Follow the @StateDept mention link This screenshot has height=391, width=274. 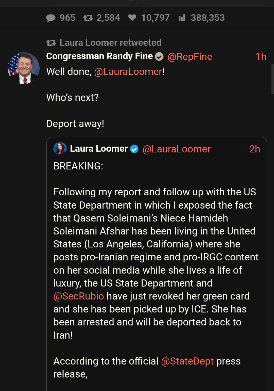(x=187, y=361)
